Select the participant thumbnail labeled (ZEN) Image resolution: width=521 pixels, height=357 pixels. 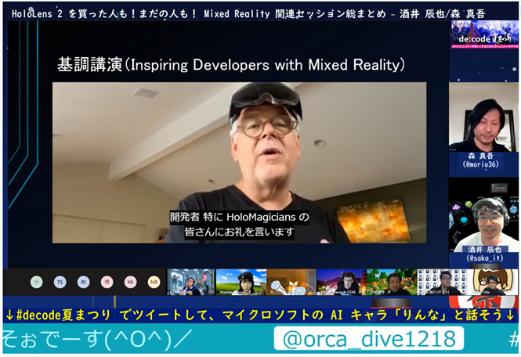point(342,283)
